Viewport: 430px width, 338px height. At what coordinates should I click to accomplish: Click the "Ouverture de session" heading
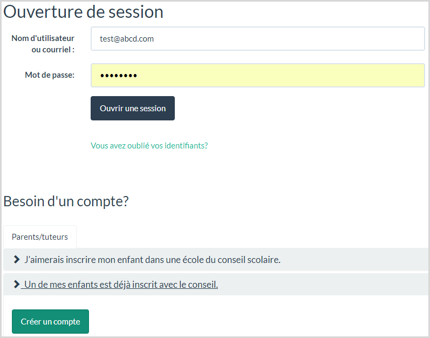[84, 12]
